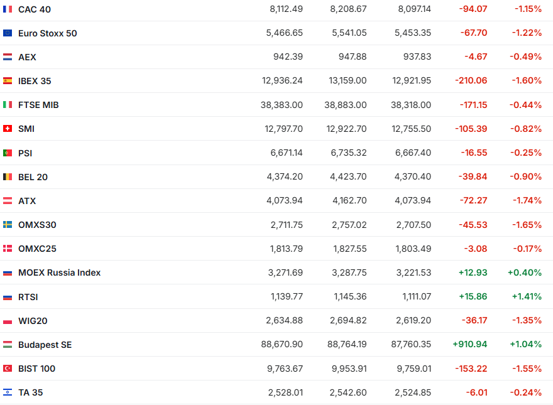Go to the MOEX Russia Index page
Screen dimensions: 553x405
click(x=59, y=273)
